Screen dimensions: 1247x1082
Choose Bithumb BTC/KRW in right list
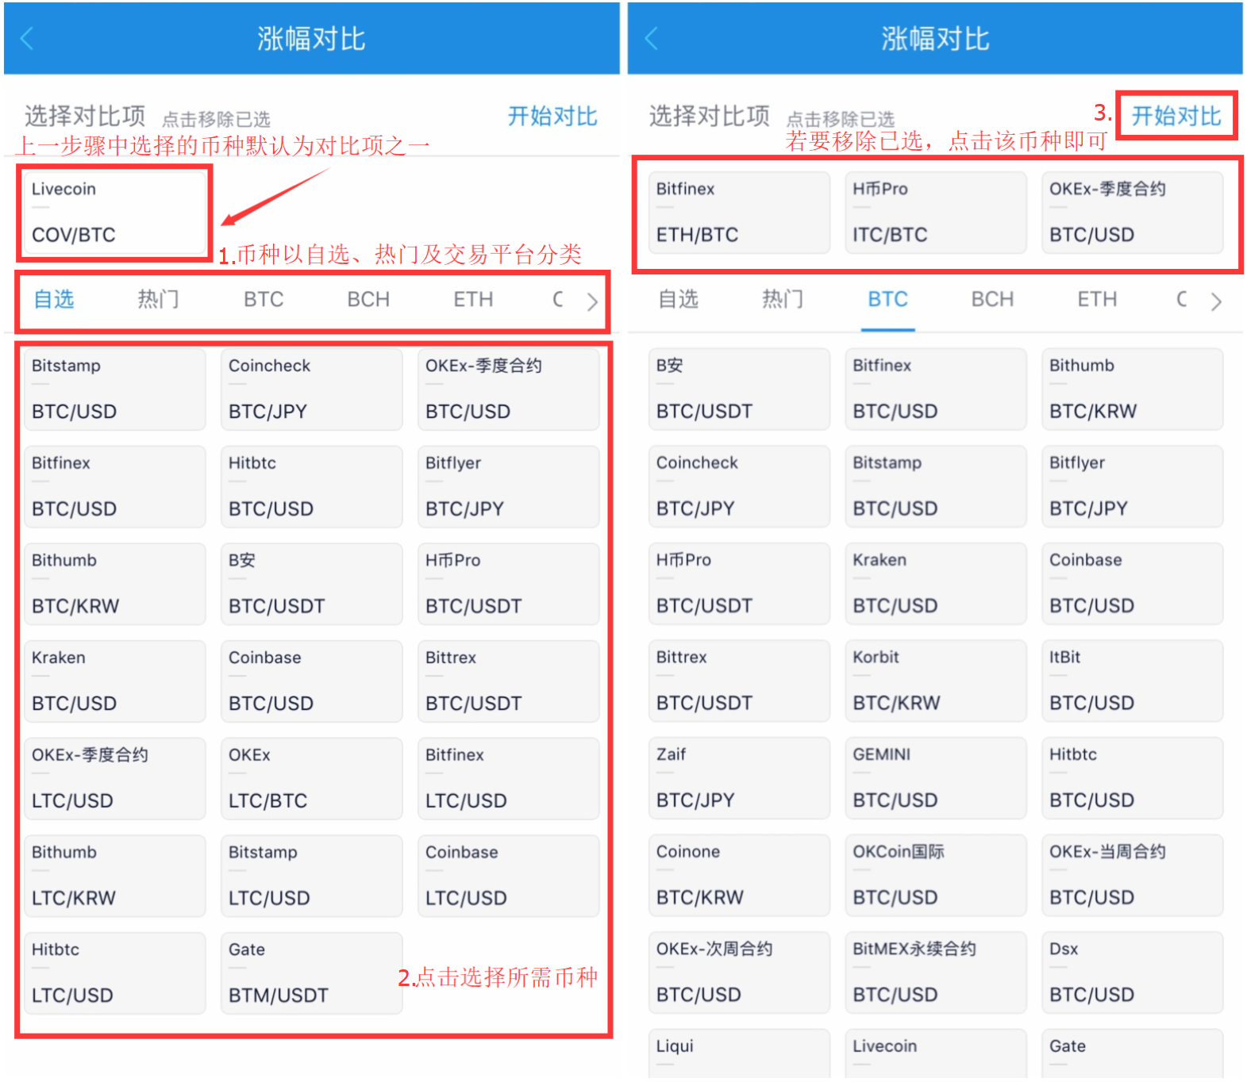tap(1133, 389)
